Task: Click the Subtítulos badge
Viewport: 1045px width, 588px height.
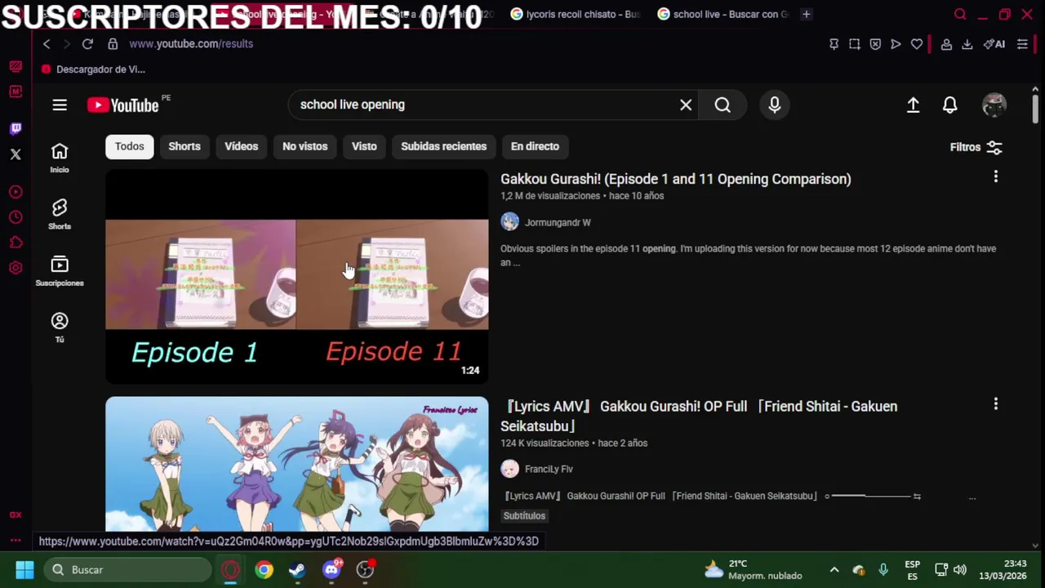Action: [524, 515]
